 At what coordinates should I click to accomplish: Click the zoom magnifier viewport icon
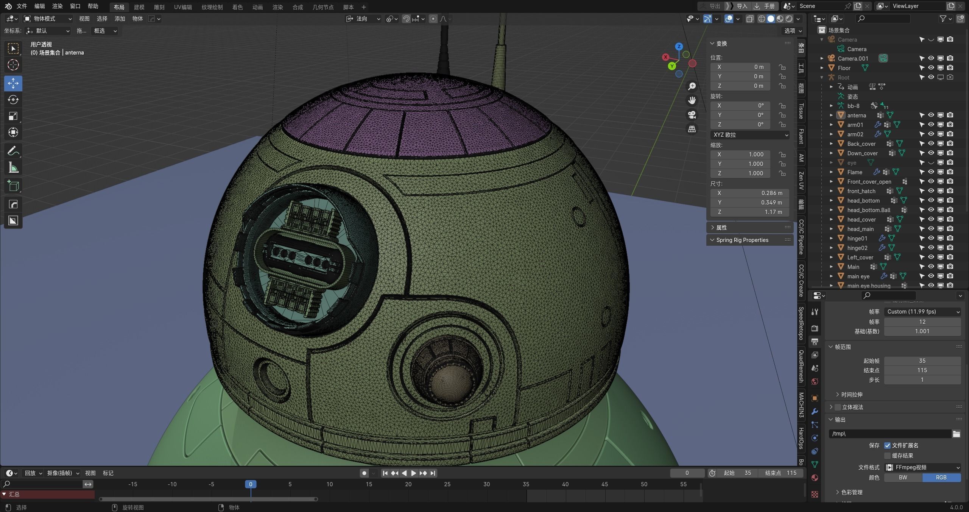[692, 86]
